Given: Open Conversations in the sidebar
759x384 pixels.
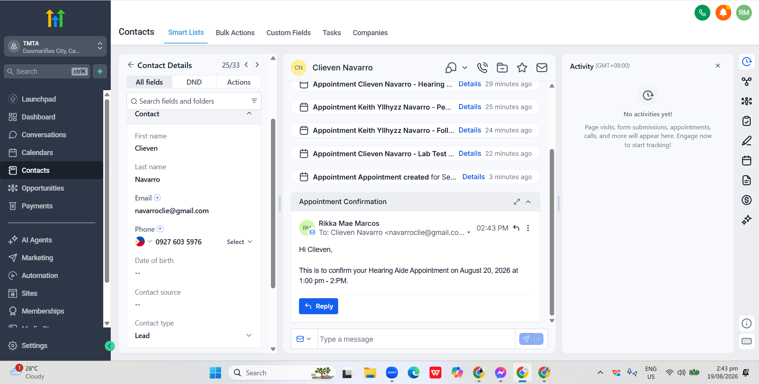Looking at the screenshot, I should coord(44,135).
